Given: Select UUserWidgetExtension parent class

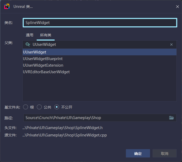Looking at the screenshot, I should pos(100,65).
